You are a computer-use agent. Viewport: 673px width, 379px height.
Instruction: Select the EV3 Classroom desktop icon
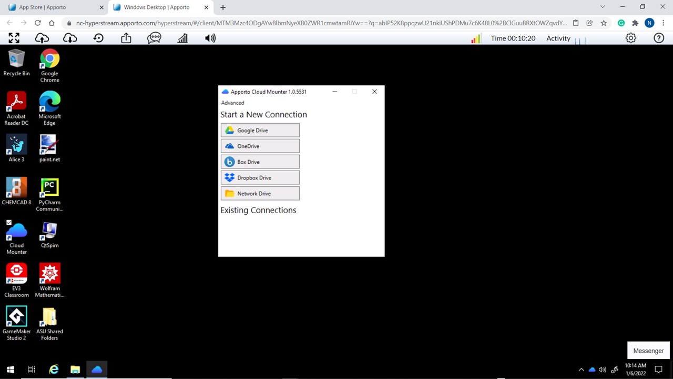16,280
